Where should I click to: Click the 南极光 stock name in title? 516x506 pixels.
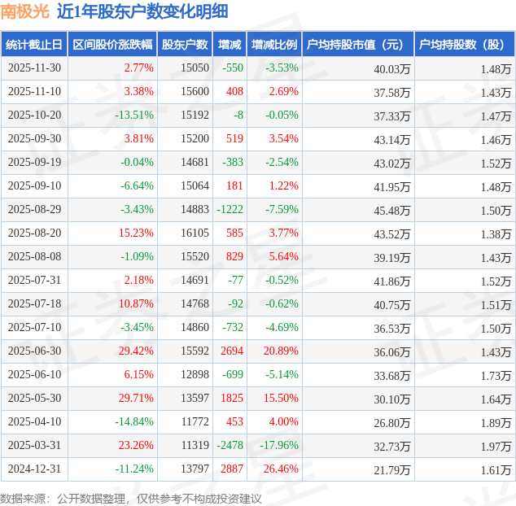24,11
